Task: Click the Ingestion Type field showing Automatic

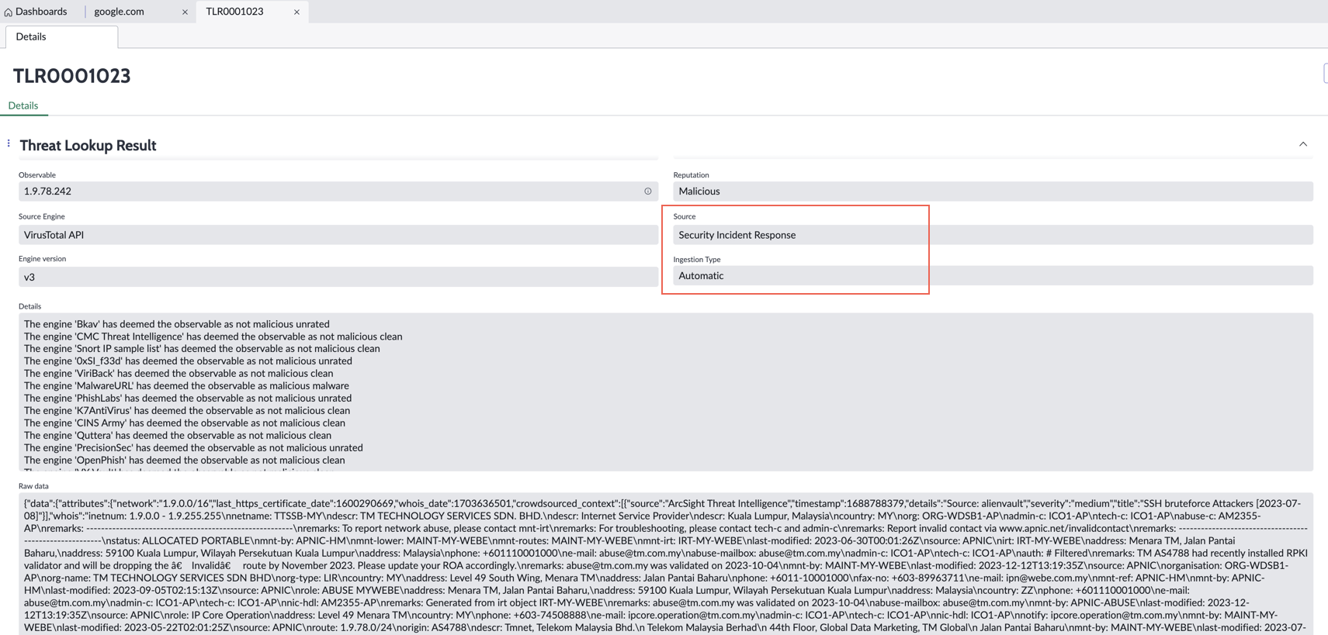Action: [x=993, y=275]
